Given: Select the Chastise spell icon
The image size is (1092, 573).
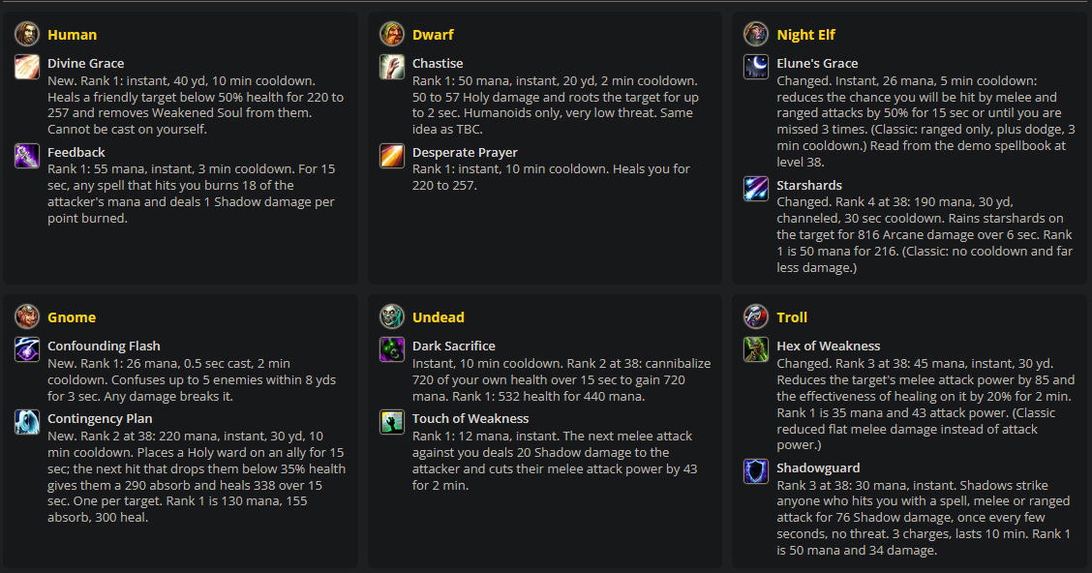Looking at the screenshot, I should (x=392, y=67).
